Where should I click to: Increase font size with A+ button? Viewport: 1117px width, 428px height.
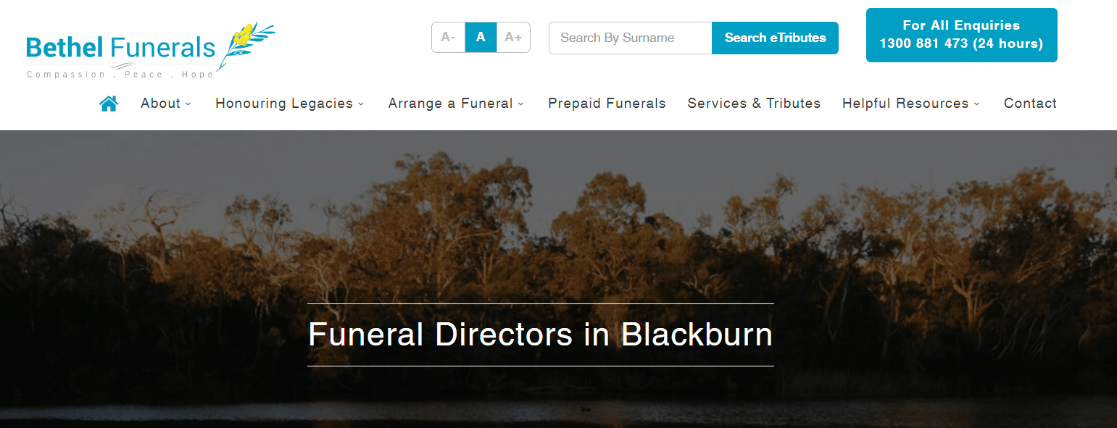point(513,38)
